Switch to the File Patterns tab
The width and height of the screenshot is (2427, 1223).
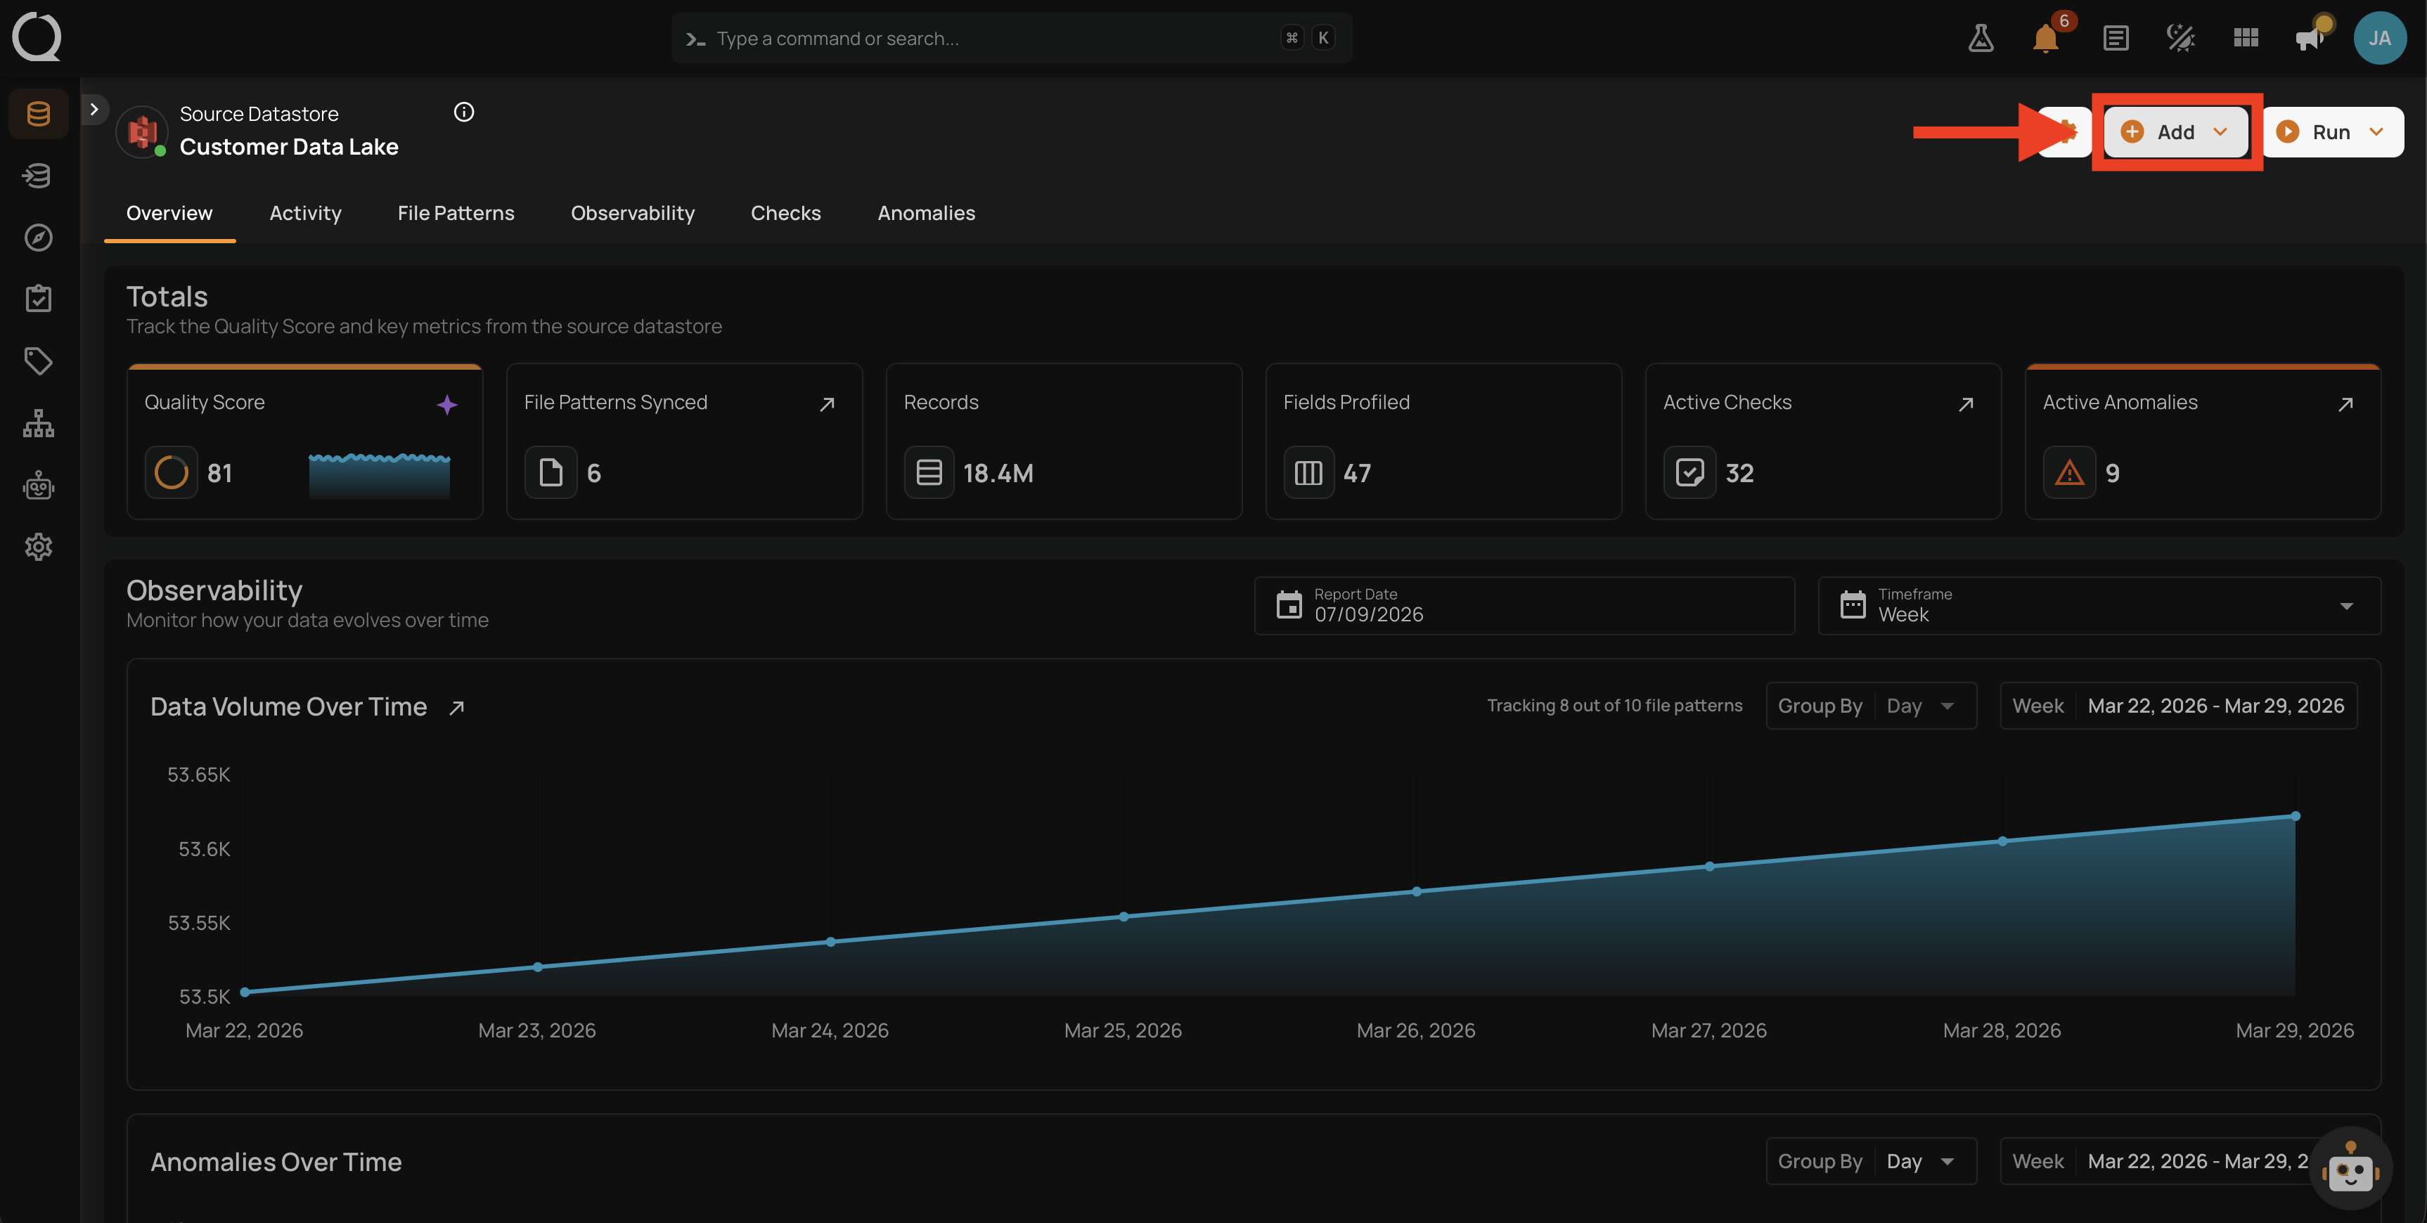point(456,213)
